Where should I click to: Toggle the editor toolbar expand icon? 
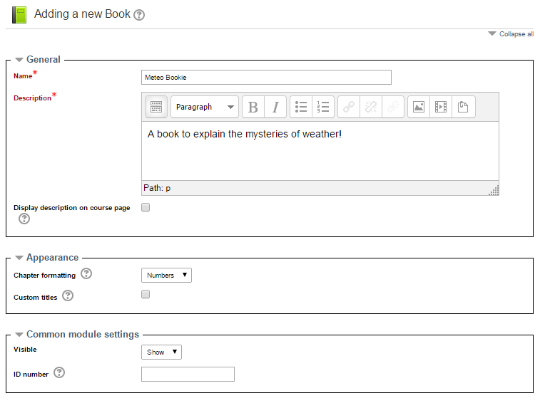pos(156,107)
